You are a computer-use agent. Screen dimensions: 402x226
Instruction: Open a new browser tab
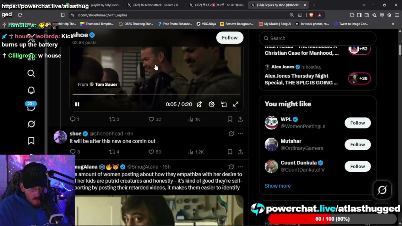coord(314,5)
